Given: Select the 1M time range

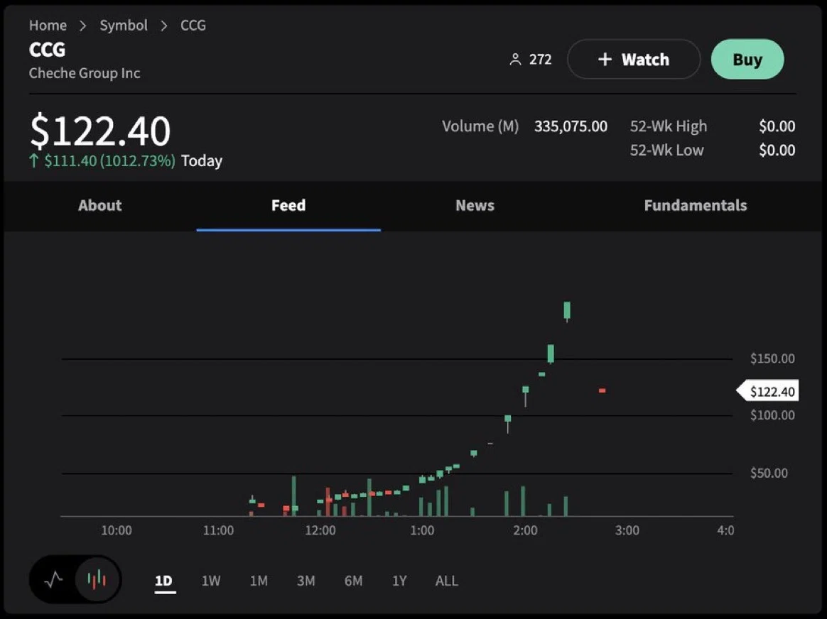Looking at the screenshot, I should [x=259, y=581].
